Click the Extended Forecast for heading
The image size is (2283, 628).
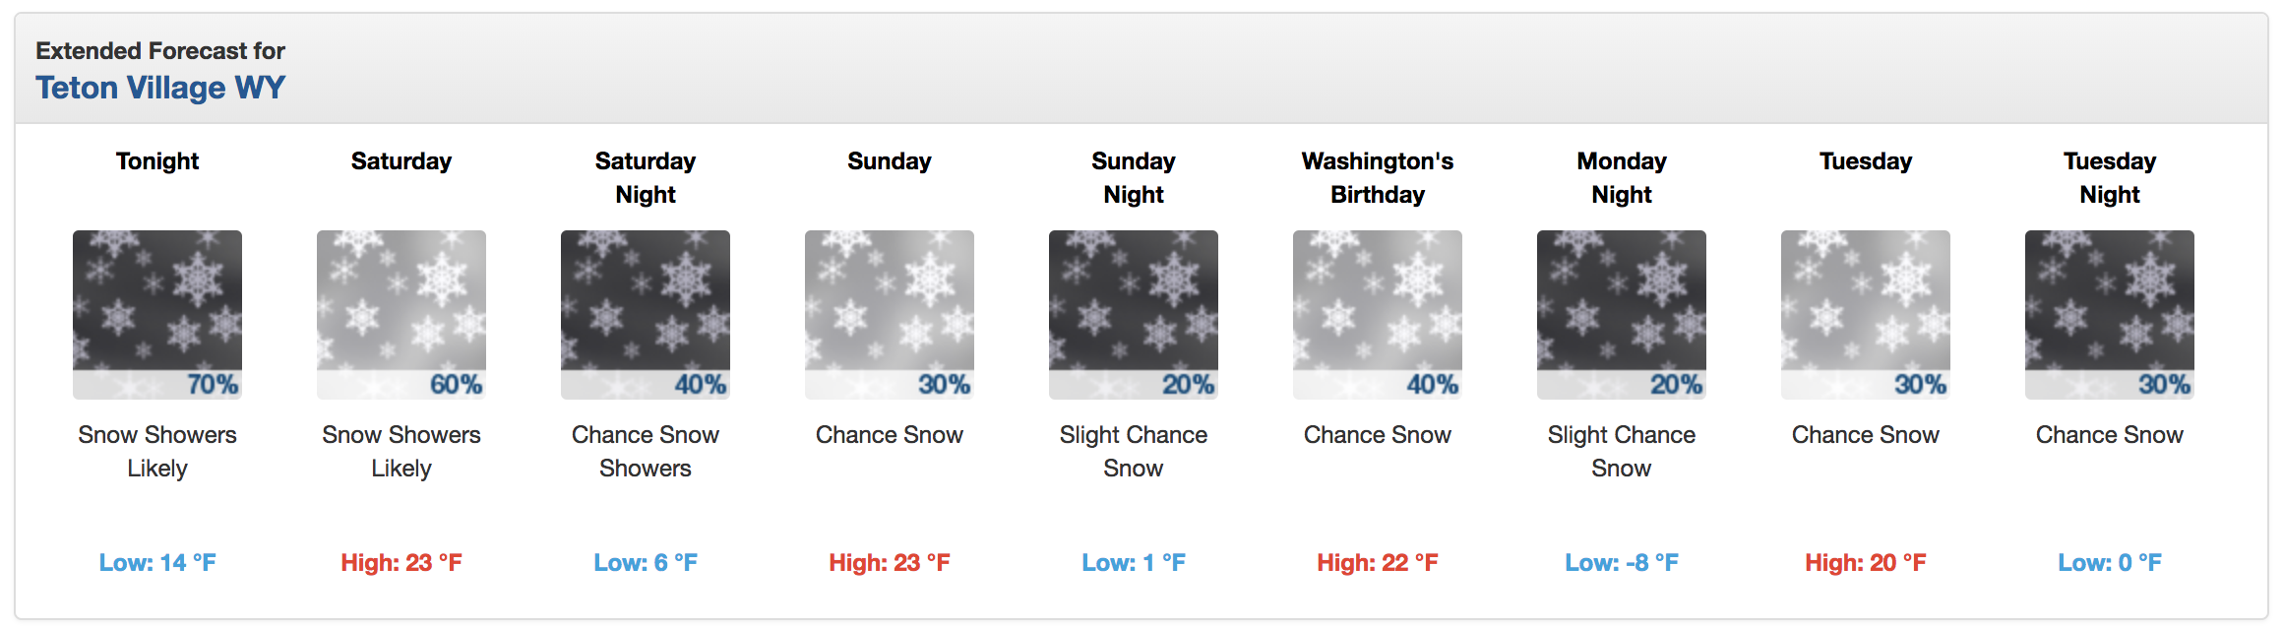tap(160, 50)
